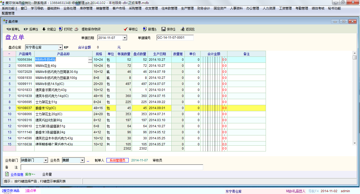
Task: Expand the 单据日期 date dropdown
Action: click(x=125, y=38)
